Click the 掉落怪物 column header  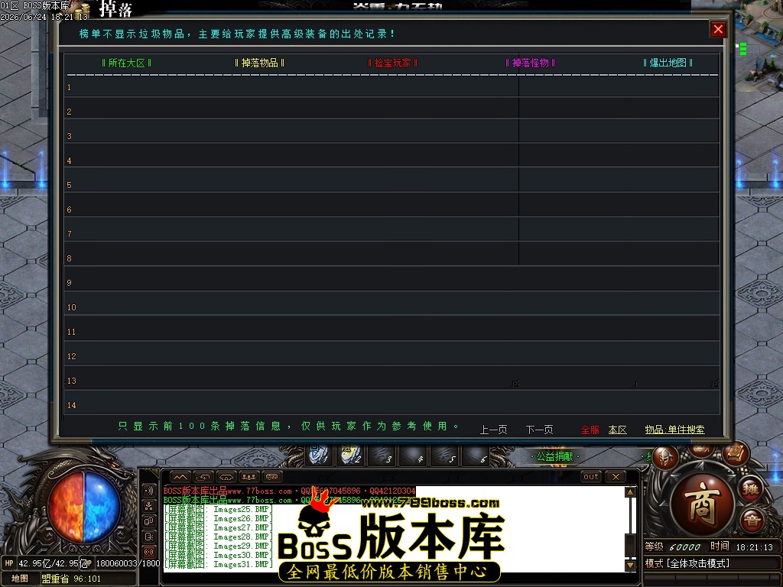pyautogui.click(x=531, y=63)
